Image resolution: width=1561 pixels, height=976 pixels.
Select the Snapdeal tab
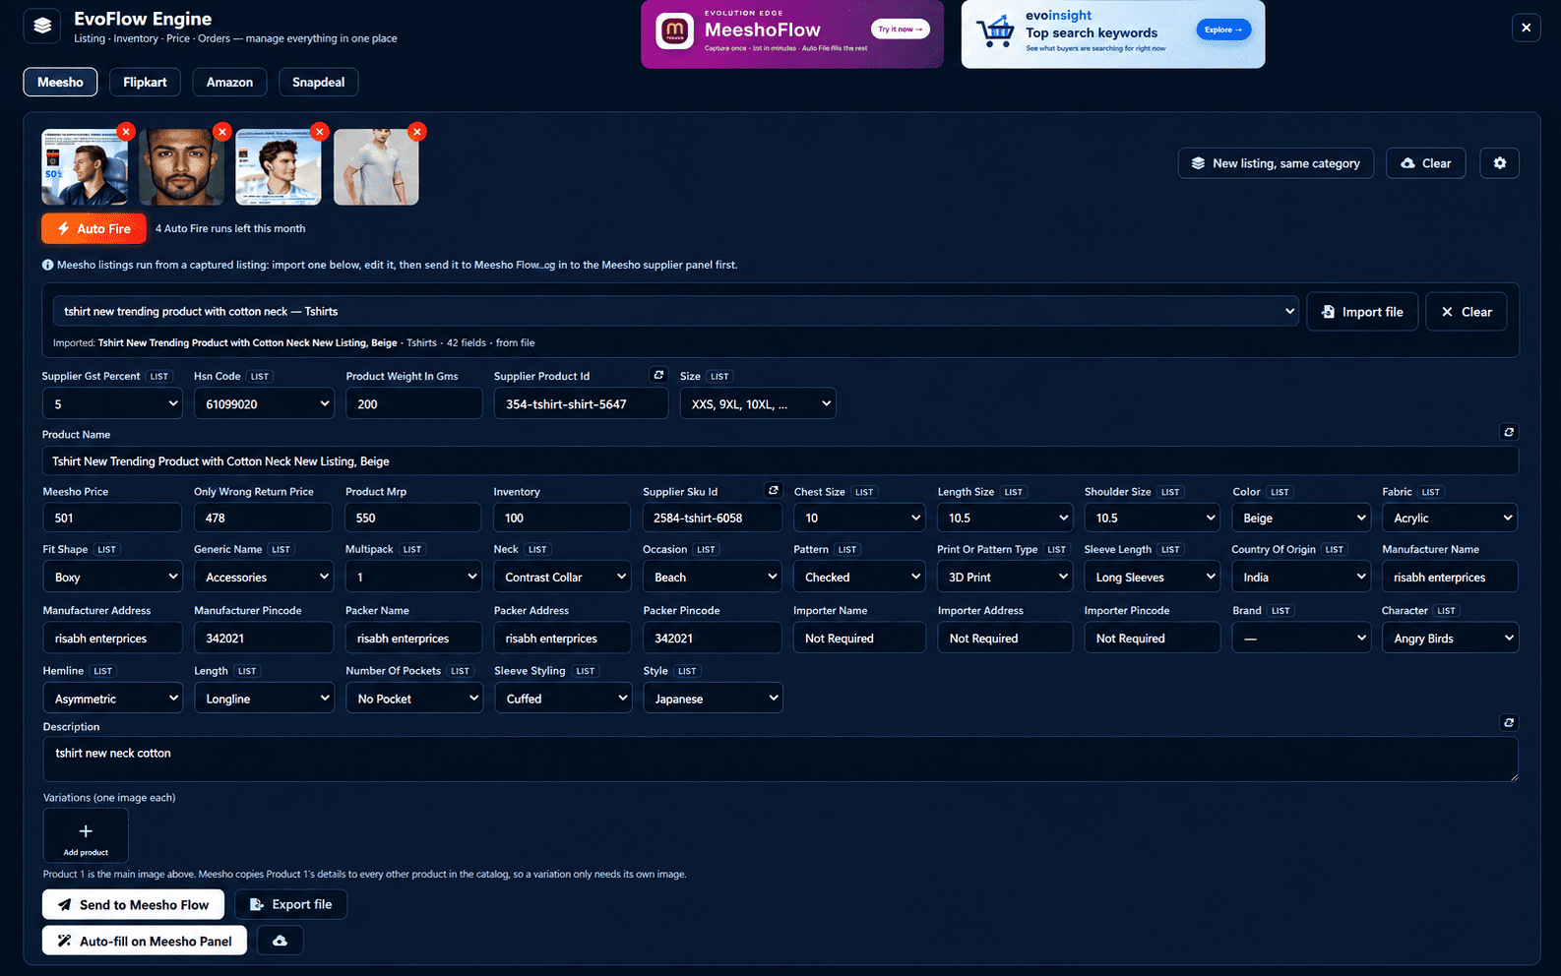[318, 82]
